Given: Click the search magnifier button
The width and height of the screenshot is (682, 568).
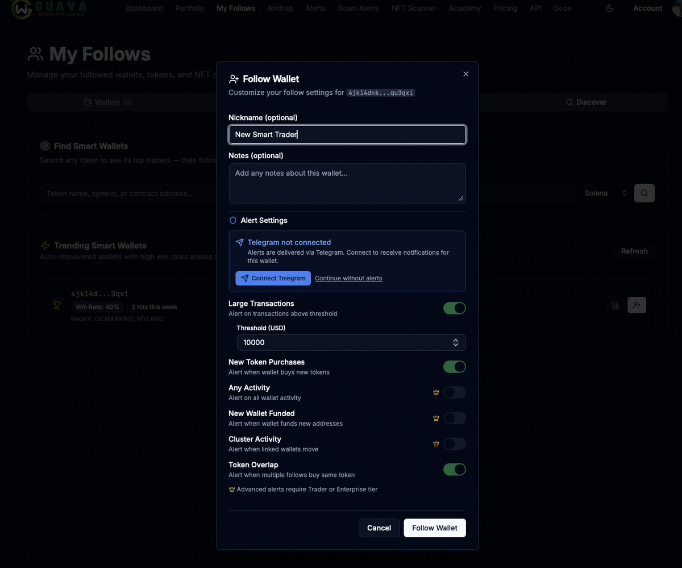Looking at the screenshot, I should pyautogui.click(x=644, y=193).
